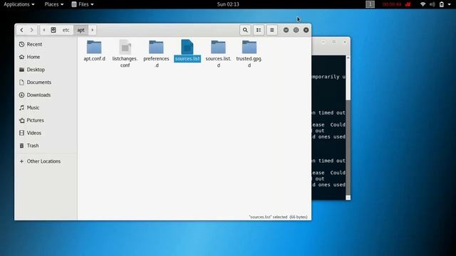
Task: Open the Wi-Fi network indicator
Action: tap(423, 4)
